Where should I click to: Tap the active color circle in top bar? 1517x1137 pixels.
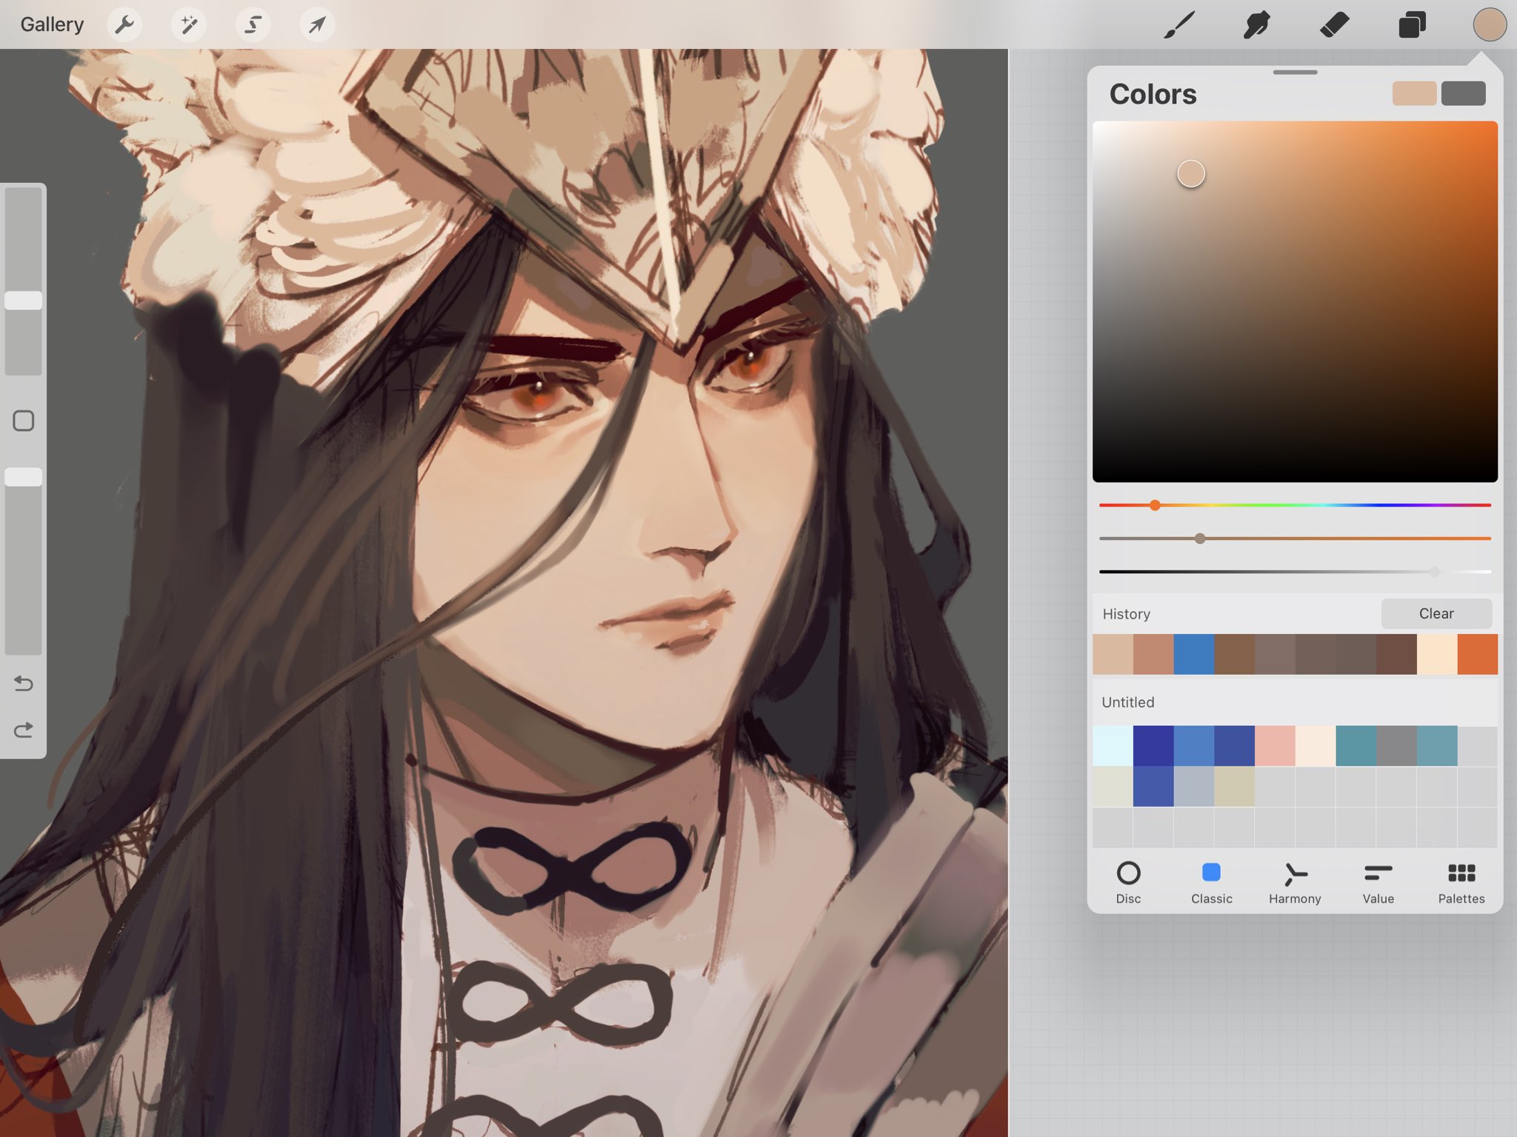coord(1490,25)
